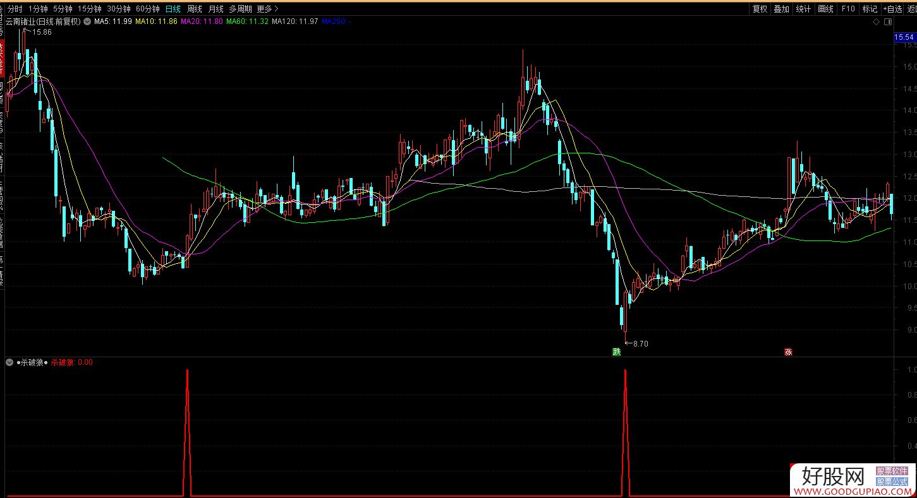Open the 股票软件 link in logo
The height and width of the screenshot is (498, 917).
[892, 471]
